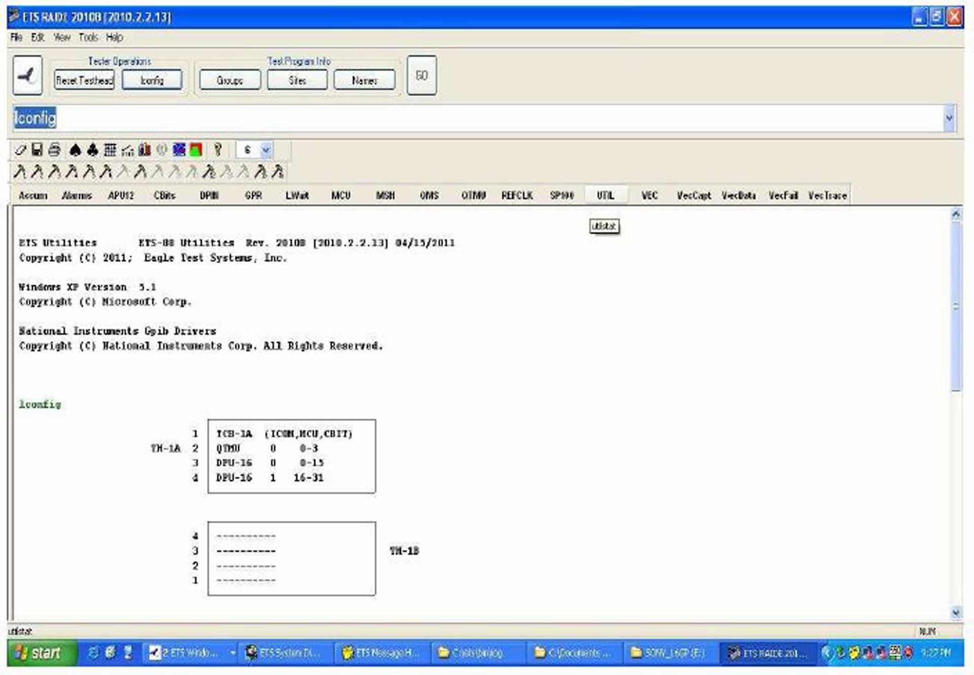
Task: Save output using the floppy disk icon
Action: pos(37,150)
